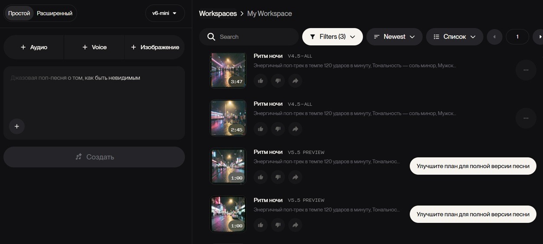Like the first V5.5 PREVIEW track

[x=260, y=177]
